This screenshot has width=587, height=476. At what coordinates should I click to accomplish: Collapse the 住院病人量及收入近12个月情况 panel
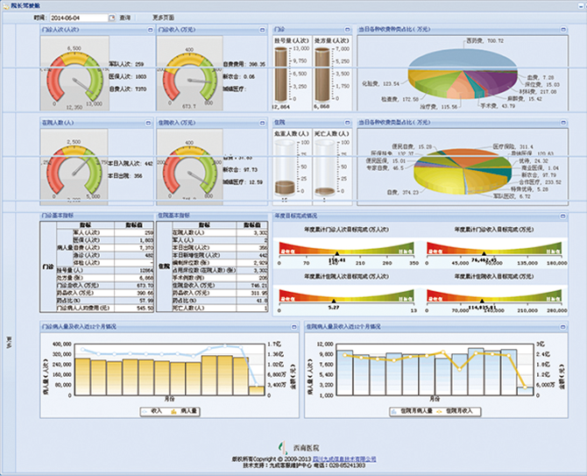coord(562,325)
